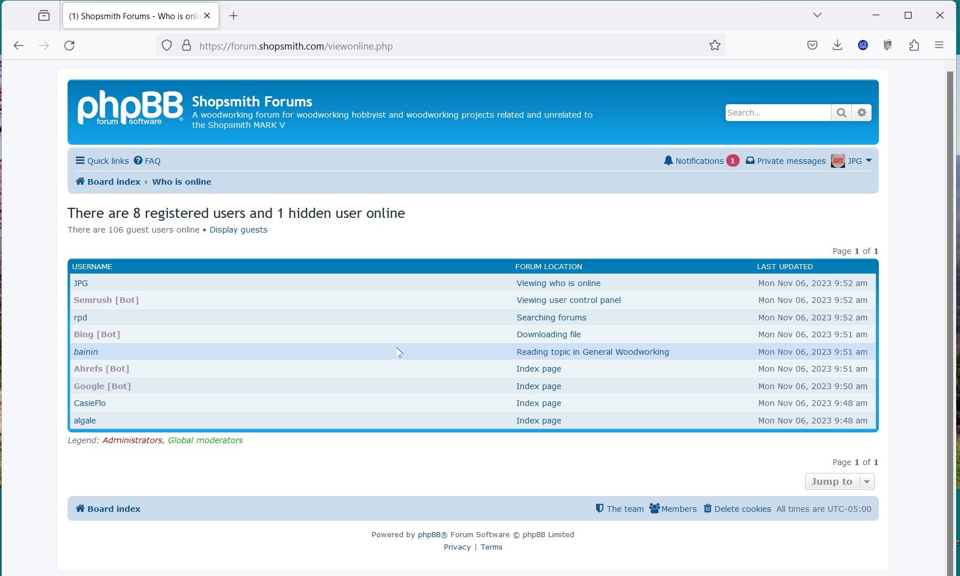Click the JPG username in table

point(81,283)
